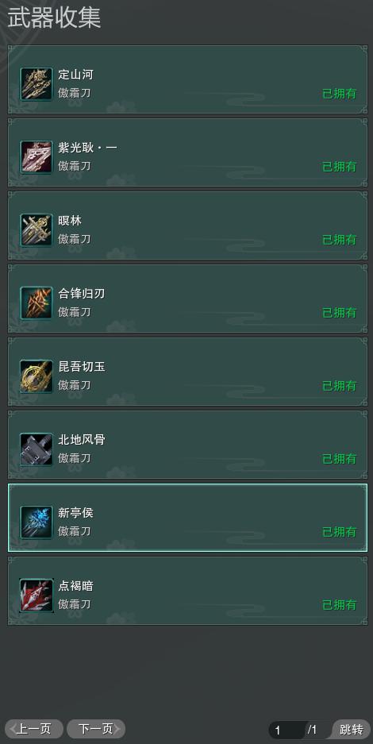Select the gray 北地风骨 weapon icon
The height and width of the screenshot is (744, 373).
coord(36,449)
